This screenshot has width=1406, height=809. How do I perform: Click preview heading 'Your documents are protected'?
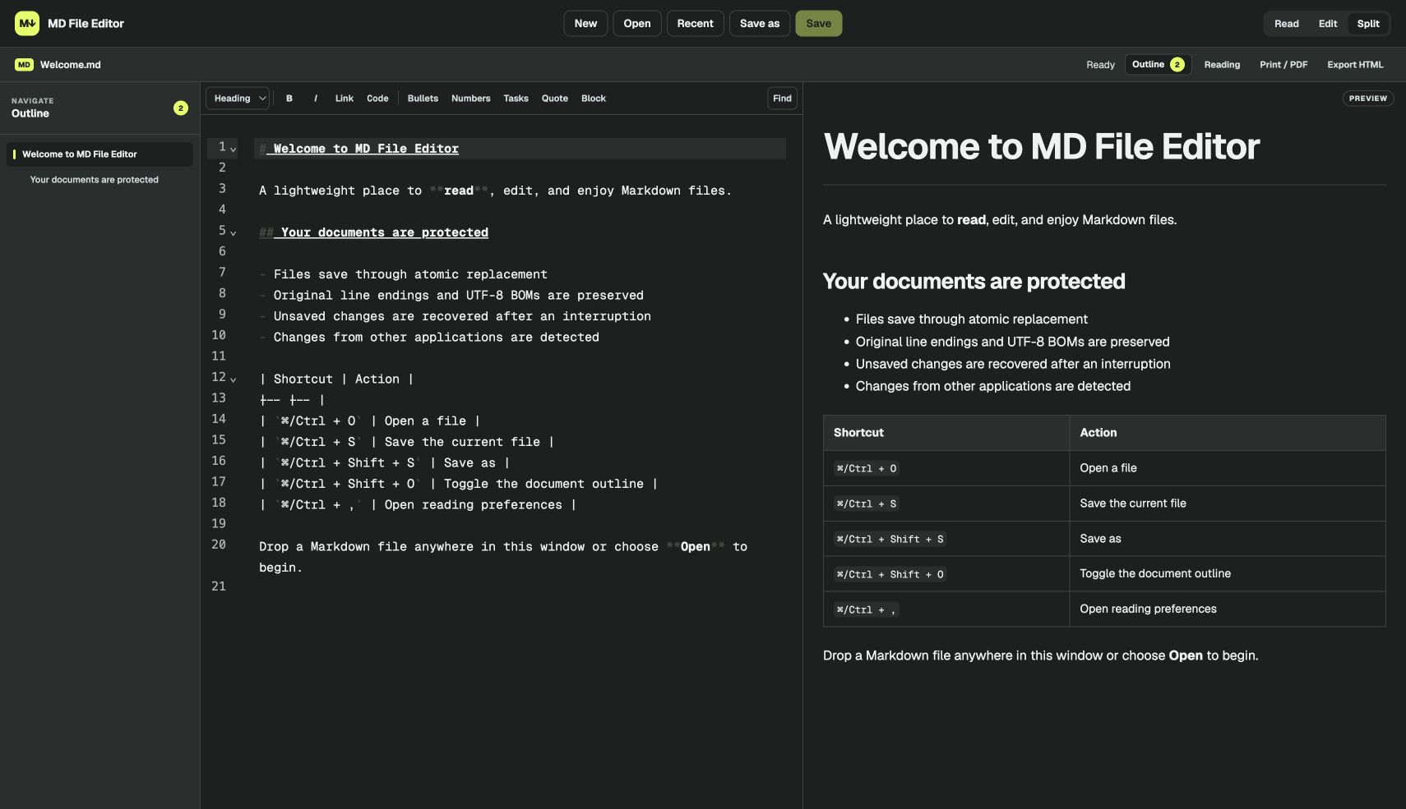point(974,282)
